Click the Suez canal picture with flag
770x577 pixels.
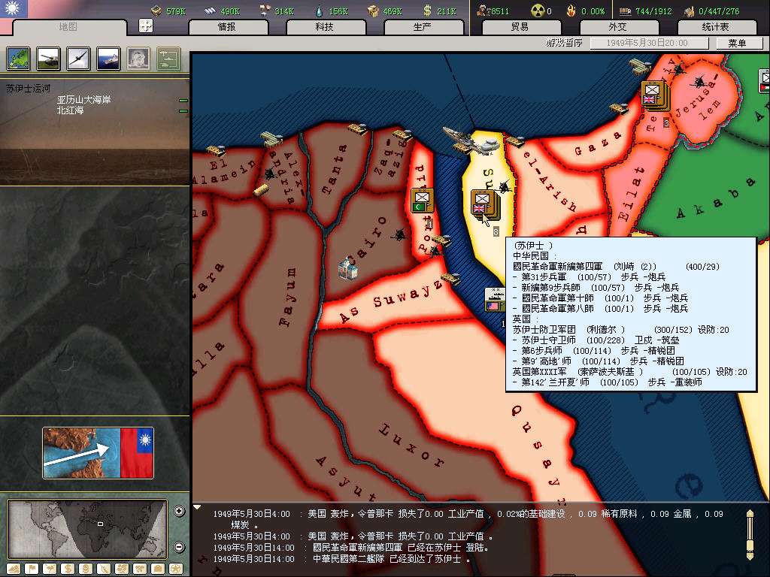point(99,453)
